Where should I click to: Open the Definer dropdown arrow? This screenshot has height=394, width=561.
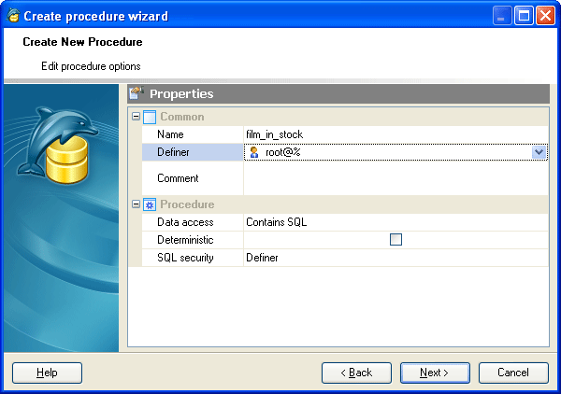[x=539, y=152]
